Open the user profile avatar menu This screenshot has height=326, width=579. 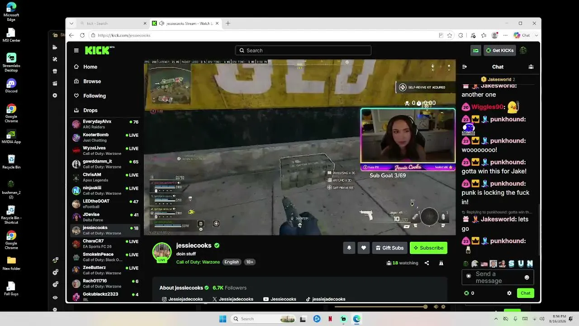(x=523, y=50)
